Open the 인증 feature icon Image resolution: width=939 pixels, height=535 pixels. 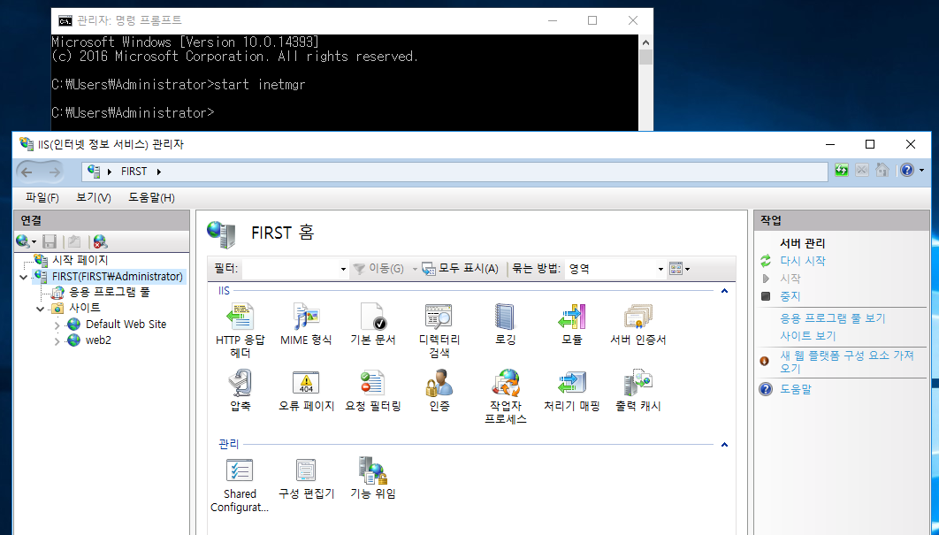(x=439, y=383)
